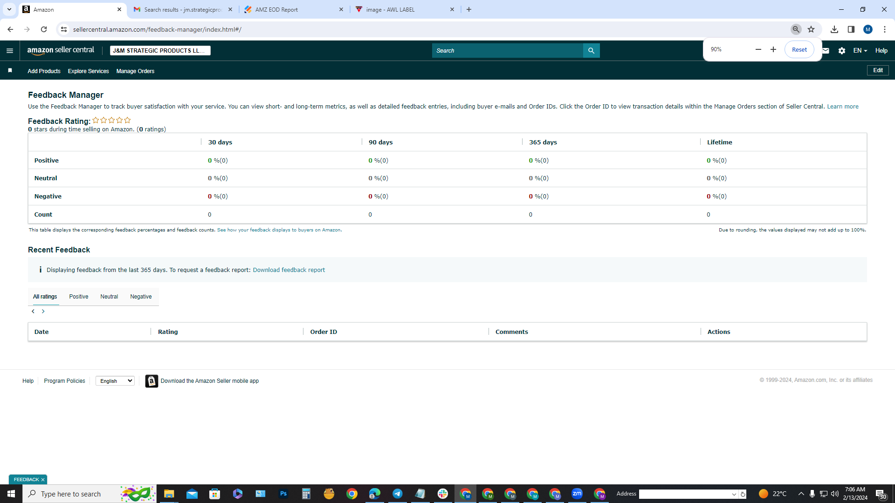The height and width of the screenshot is (503, 895).
Task: Open Explore Services in the navigation bar
Action: 88,71
